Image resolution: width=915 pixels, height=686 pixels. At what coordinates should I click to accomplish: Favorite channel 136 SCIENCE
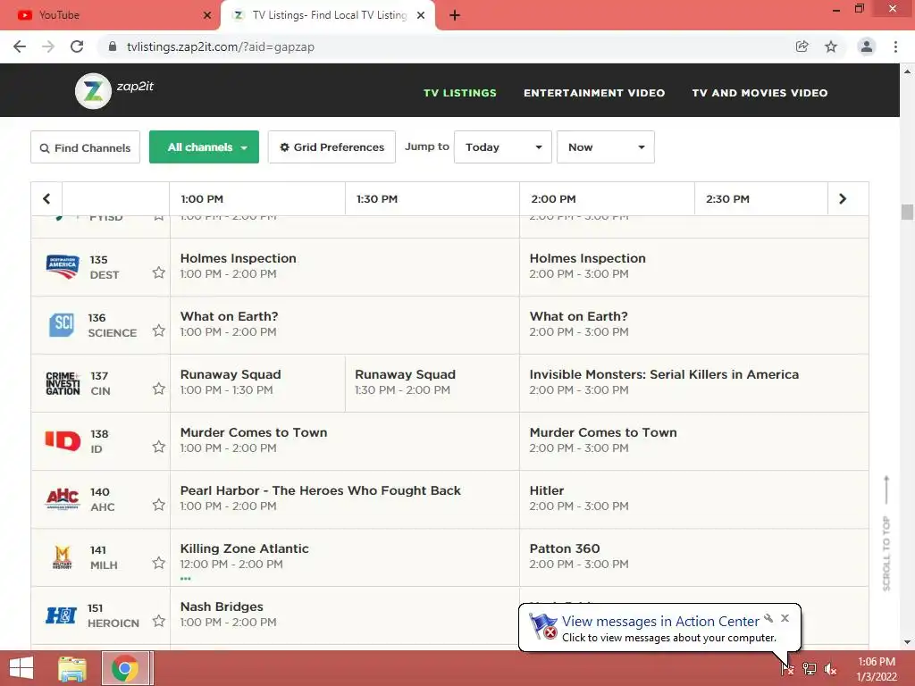click(x=159, y=330)
